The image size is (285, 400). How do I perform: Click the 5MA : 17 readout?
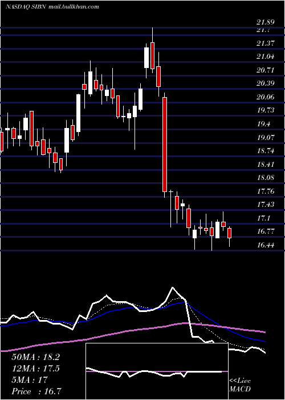click(30, 380)
